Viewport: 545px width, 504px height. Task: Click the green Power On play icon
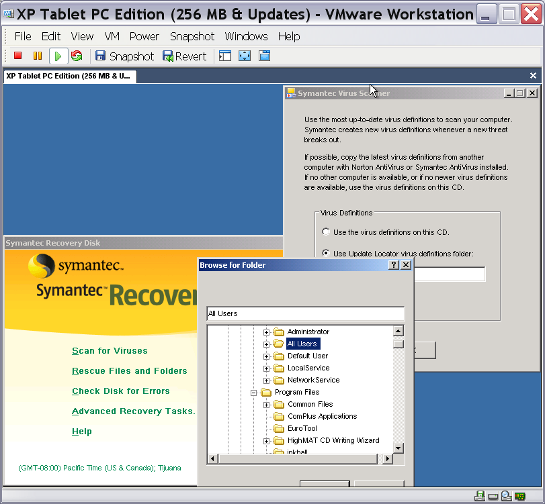(58, 56)
